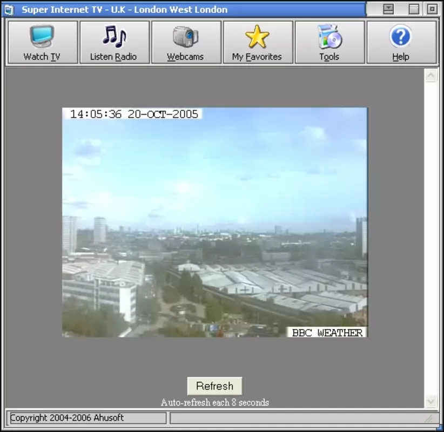Click the BBC Weather webcam image
The image size is (444, 432).
tap(215, 222)
